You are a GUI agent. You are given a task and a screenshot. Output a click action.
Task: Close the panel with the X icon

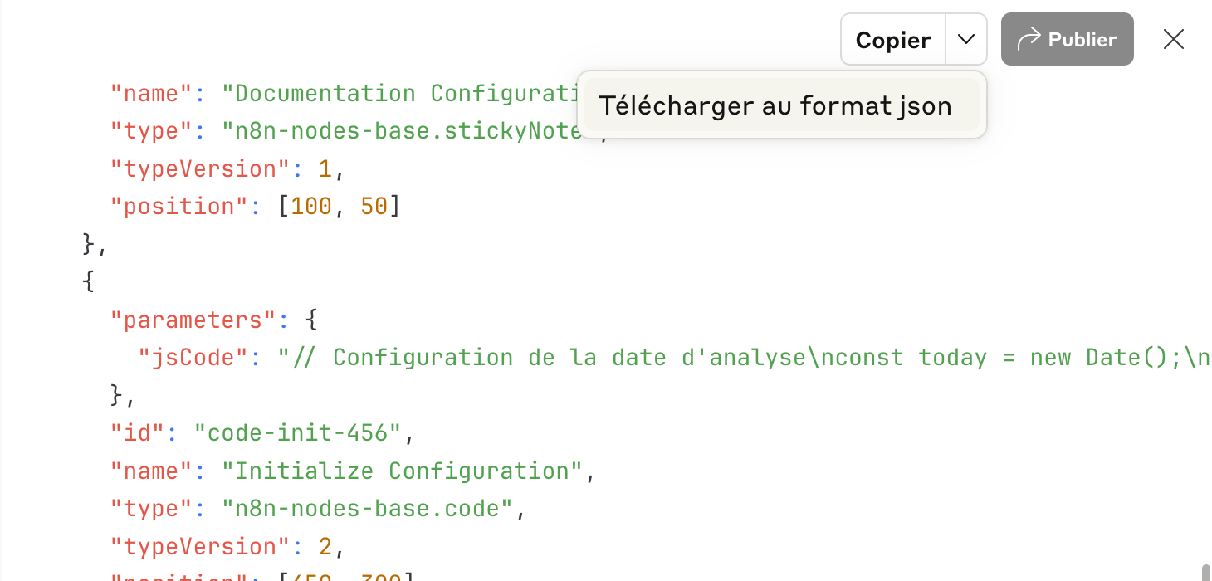click(x=1173, y=39)
